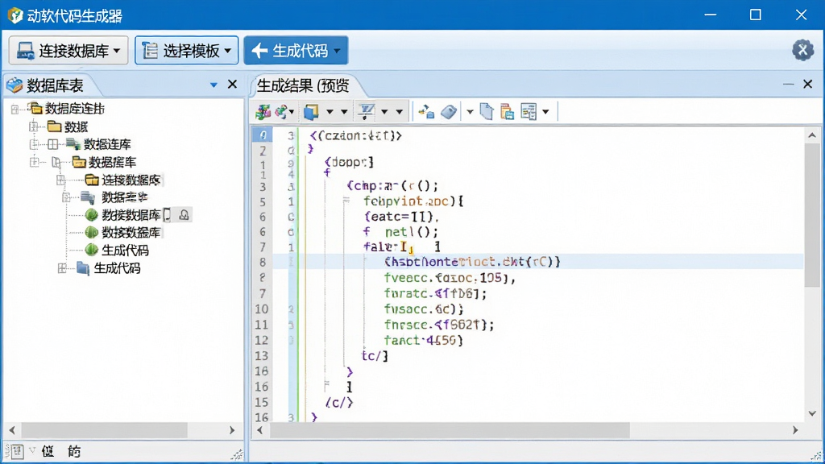Expand the 数据连库 tree node
This screenshot has height=464, width=825.
(34, 144)
